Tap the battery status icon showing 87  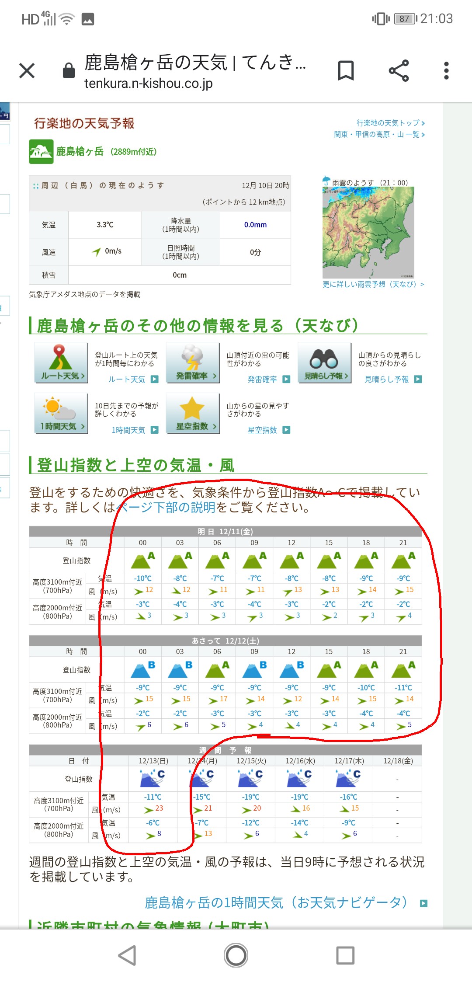pos(406,19)
